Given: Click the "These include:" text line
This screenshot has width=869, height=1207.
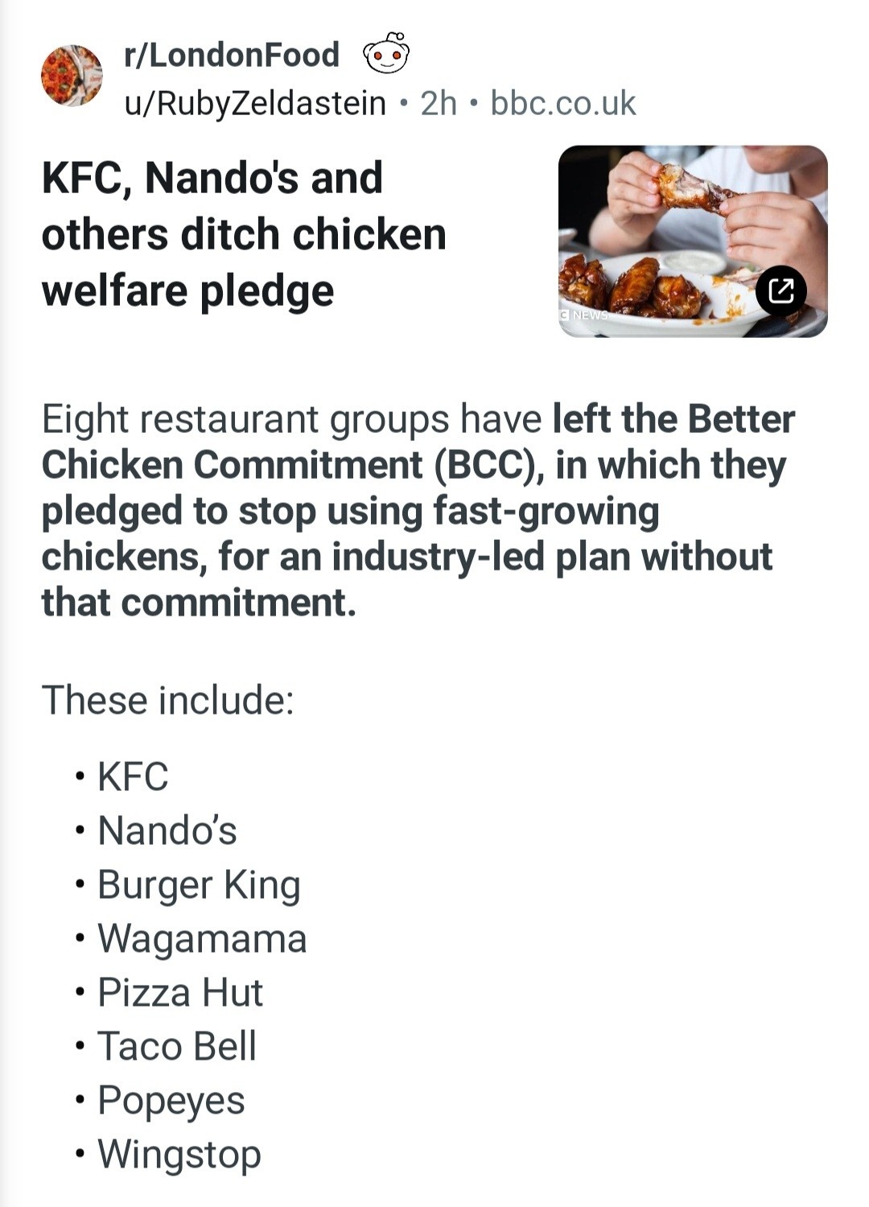Looking at the screenshot, I should pos(168,700).
